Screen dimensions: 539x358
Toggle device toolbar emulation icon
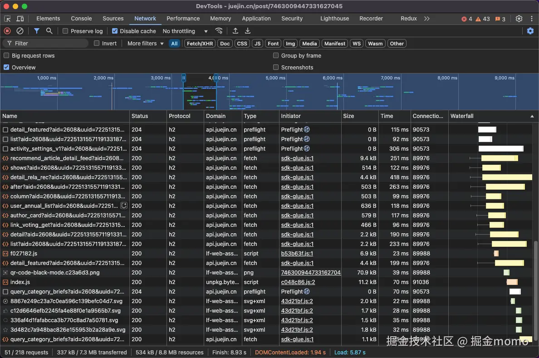(20, 19)
